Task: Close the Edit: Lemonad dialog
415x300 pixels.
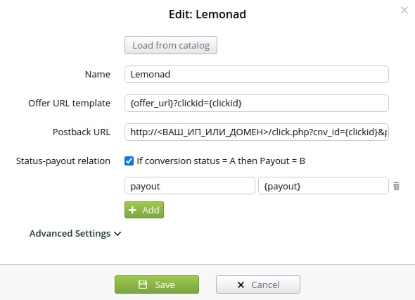Action: (404, 11)
